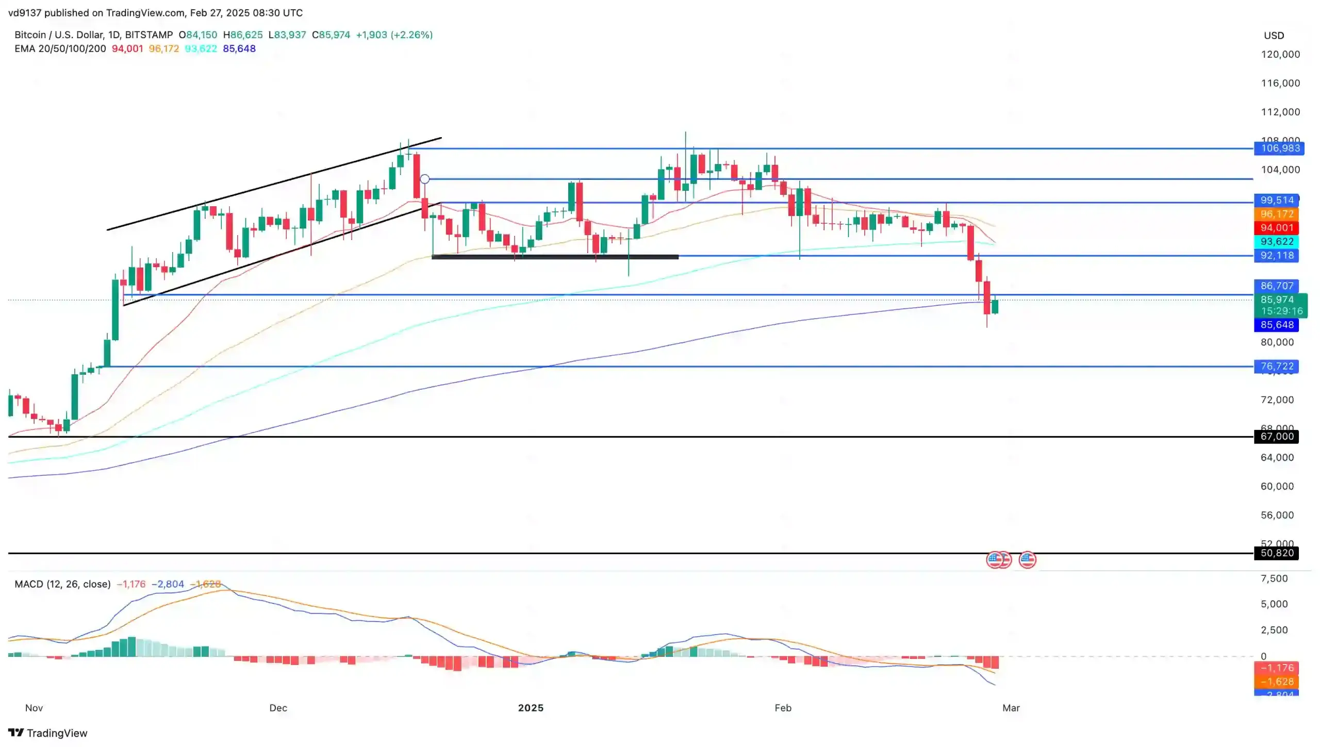Viewport: 1320px width, 747px height.
Task: Select the red EMA value 94,001 in the legend
Action: pyautogui.click(x=127, y=48)
